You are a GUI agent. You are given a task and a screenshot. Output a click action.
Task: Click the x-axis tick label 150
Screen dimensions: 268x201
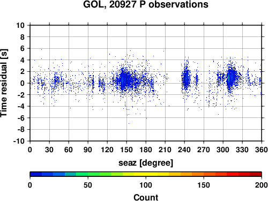(126, 150)
